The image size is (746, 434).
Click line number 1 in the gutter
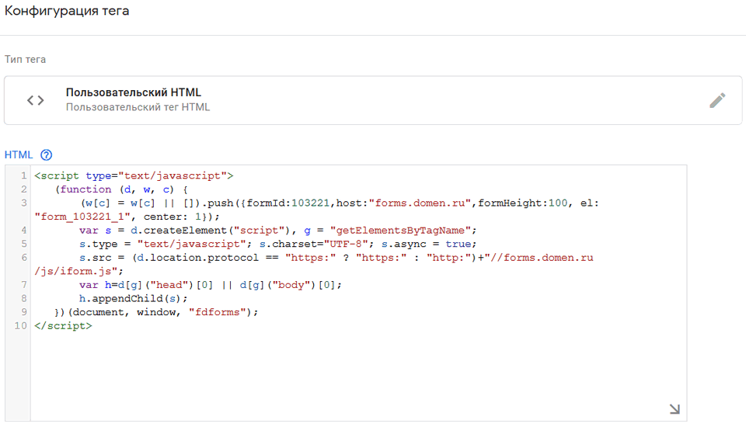coord(24,175)
